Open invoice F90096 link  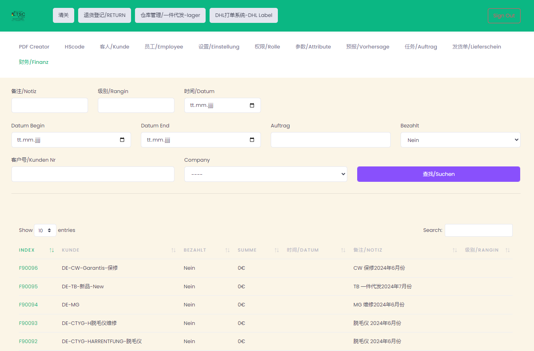click(x=28, y=268)
